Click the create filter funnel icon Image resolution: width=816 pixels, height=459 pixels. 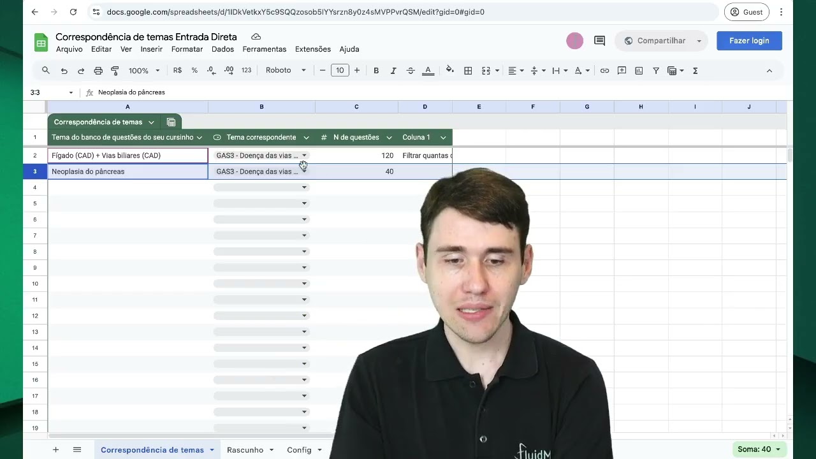click(x=655, y=71)
